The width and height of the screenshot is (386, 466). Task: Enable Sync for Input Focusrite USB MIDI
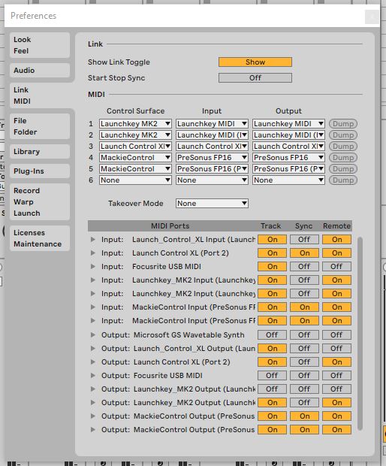(304, 267)
